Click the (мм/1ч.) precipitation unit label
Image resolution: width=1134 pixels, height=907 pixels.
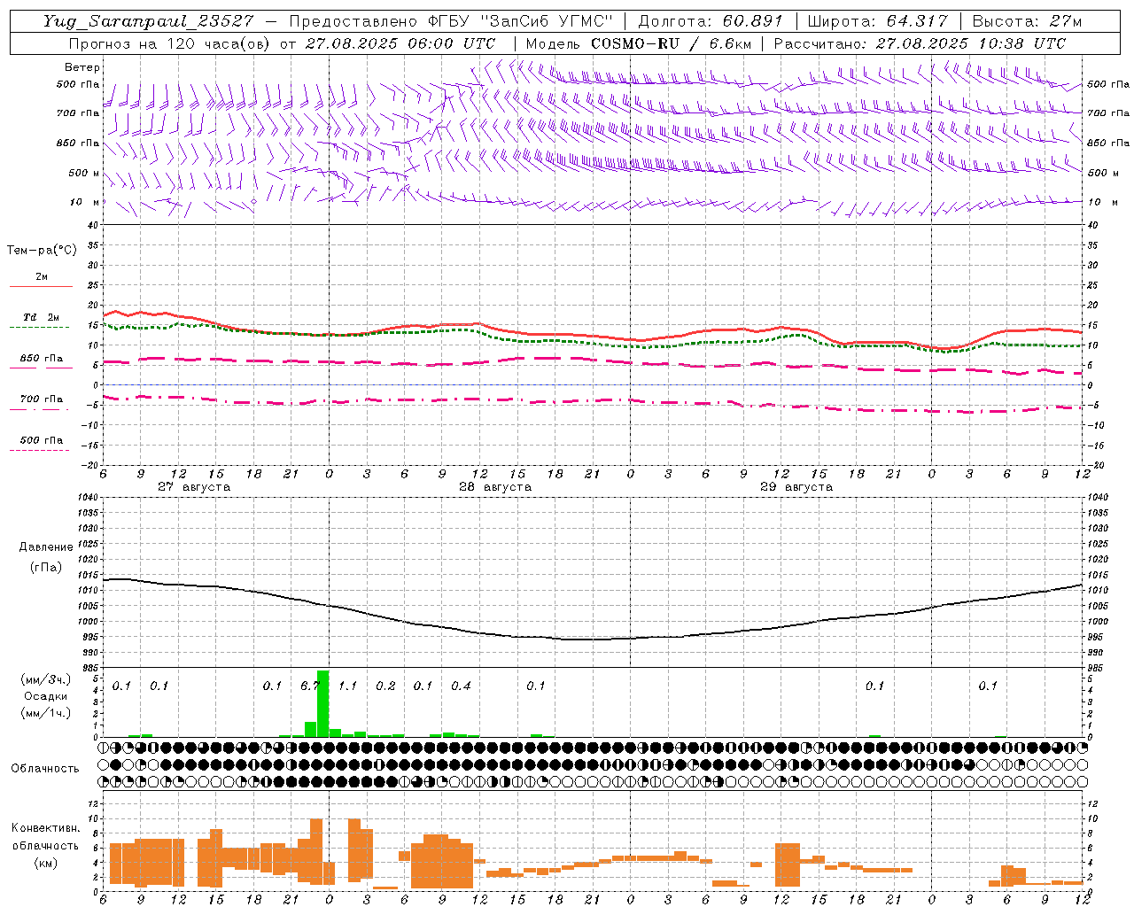pos(46,712)
